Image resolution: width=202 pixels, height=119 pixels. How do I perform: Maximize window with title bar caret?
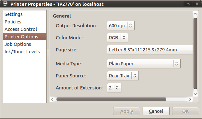(188, 4)
